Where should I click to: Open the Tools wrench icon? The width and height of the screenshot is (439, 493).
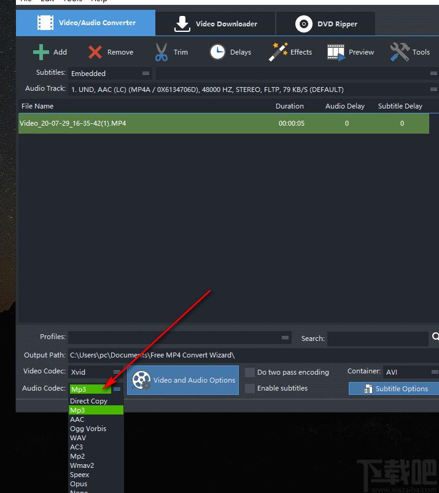click(x=400, y=52)
